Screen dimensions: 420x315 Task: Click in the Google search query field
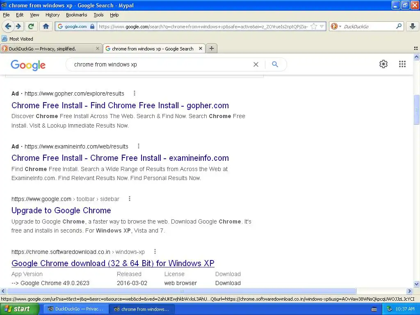pyautogui.click(x=161, y=64)
